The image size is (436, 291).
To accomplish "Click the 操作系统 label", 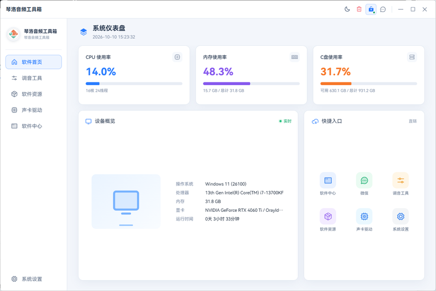I will [x=184, y=184].
